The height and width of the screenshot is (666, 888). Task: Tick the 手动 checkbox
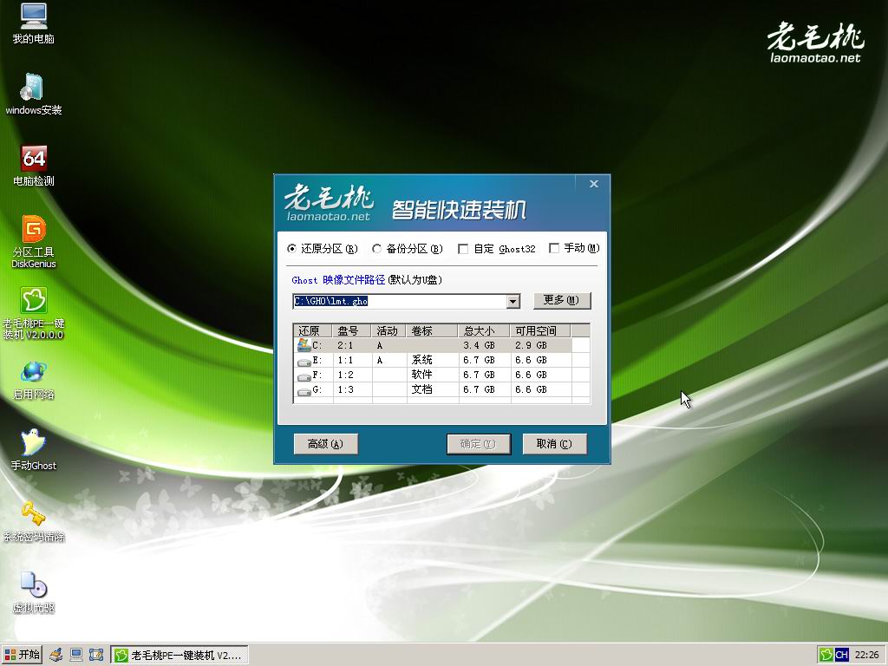(x=554, y=249)
